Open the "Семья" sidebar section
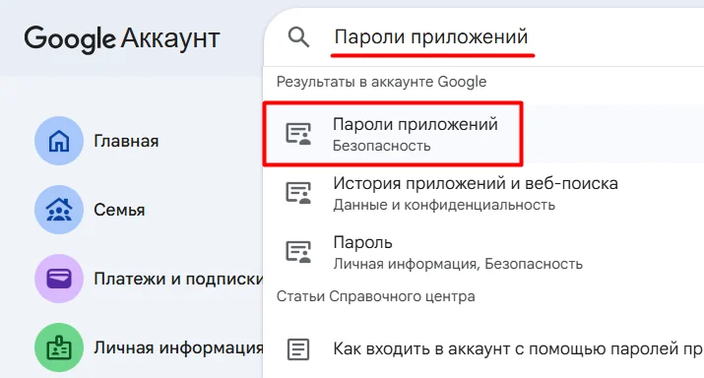 119,210
